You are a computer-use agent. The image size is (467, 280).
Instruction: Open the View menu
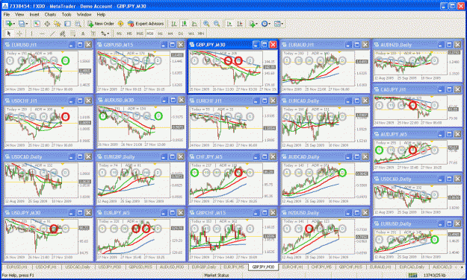(x=19, y=14)
